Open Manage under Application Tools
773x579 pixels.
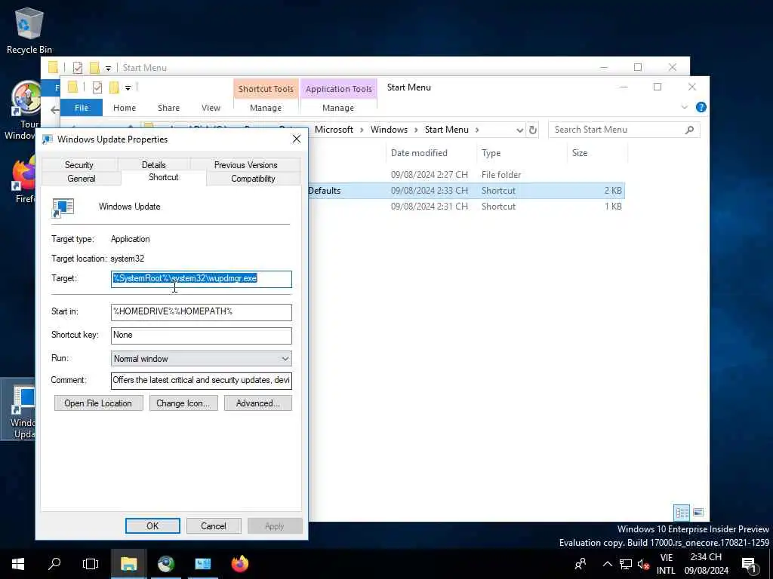pos(338,108)
